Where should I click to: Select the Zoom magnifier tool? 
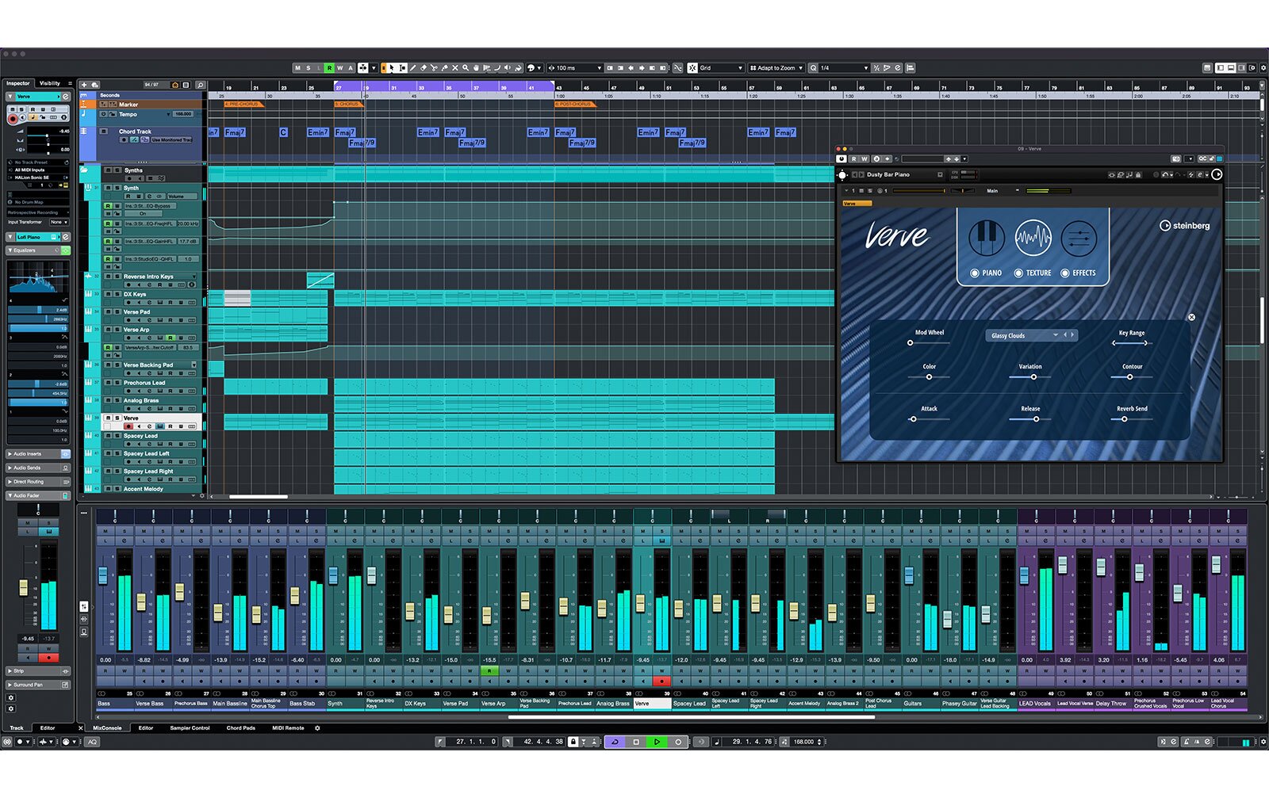click(x=466, y=68)
